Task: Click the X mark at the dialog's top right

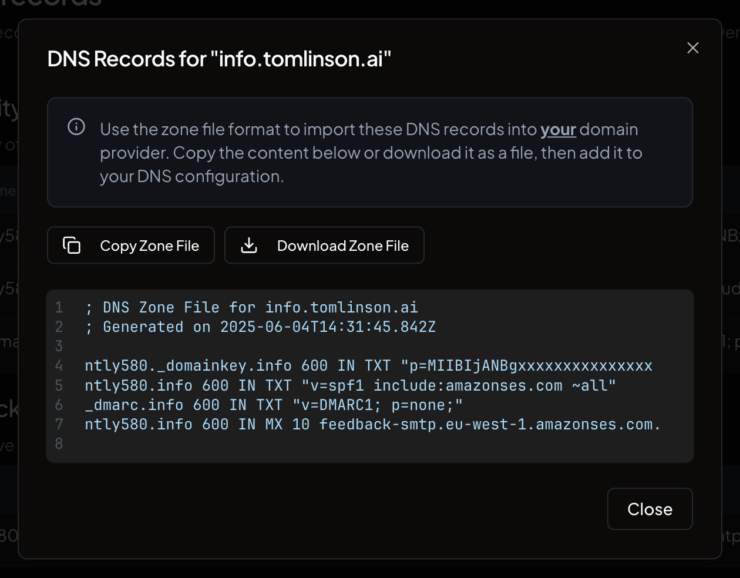Action: [692, 48]
